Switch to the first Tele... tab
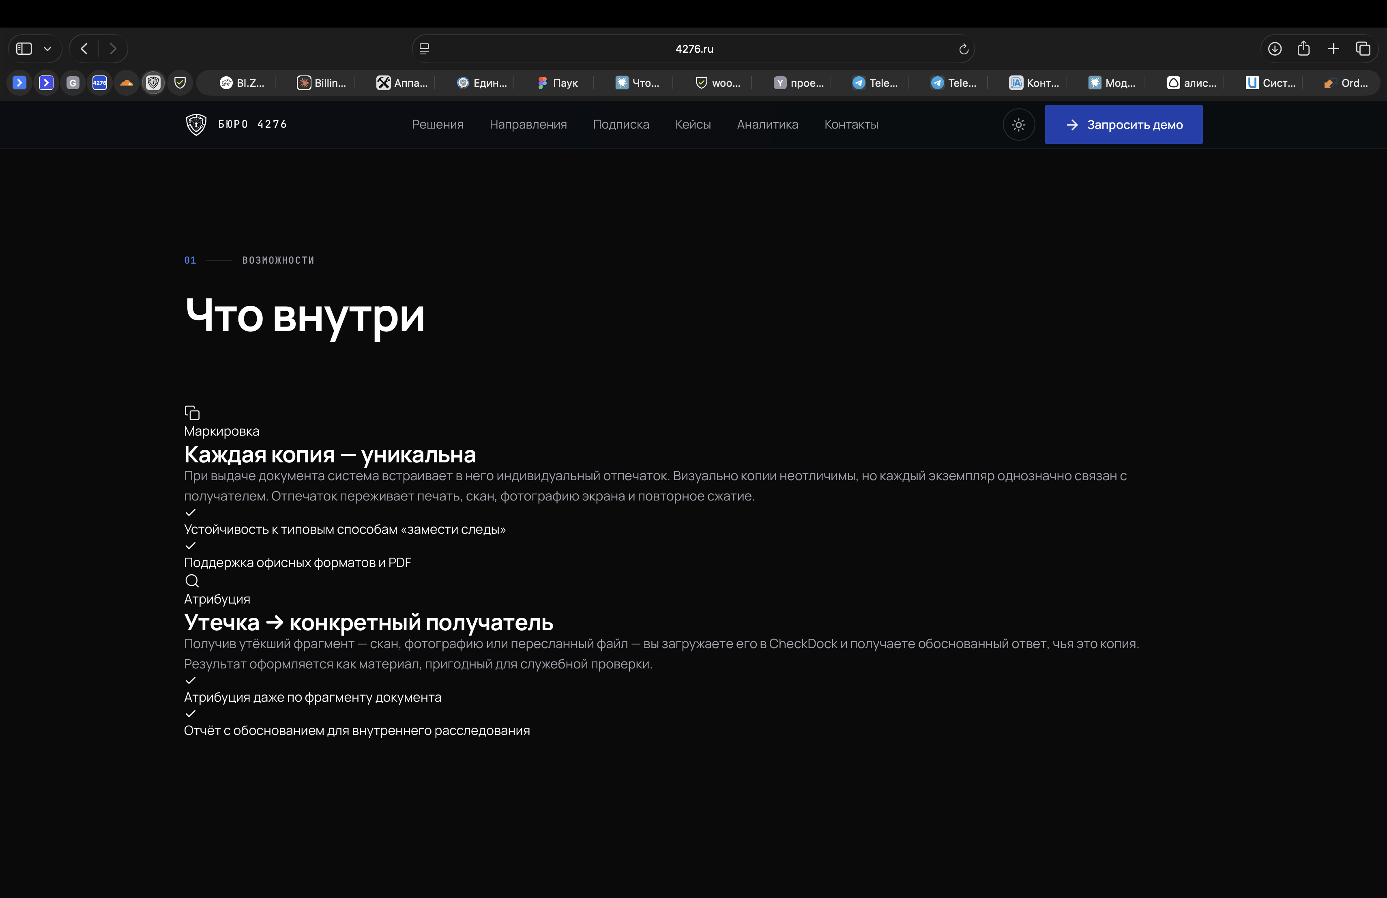This screenshot has width=1387, height=898. click(x=875, y=83)
